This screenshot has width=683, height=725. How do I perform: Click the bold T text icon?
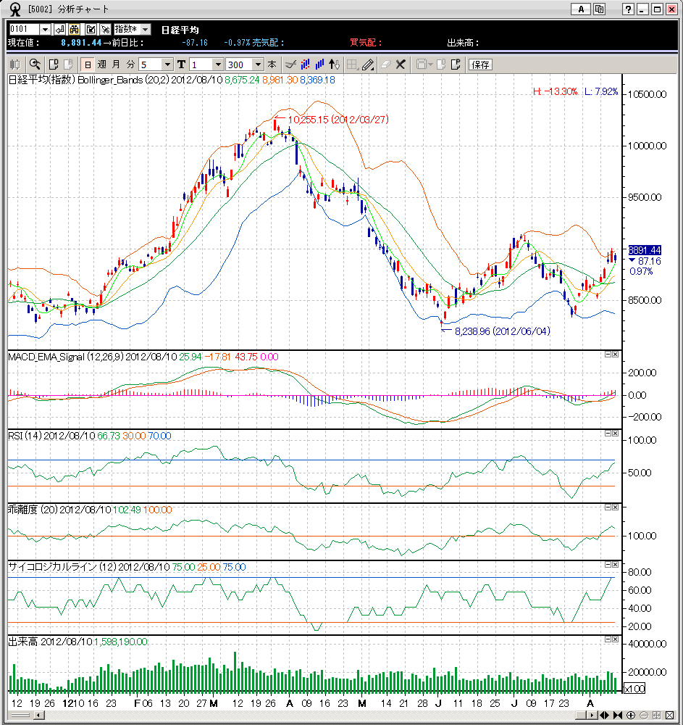(181, 64)
